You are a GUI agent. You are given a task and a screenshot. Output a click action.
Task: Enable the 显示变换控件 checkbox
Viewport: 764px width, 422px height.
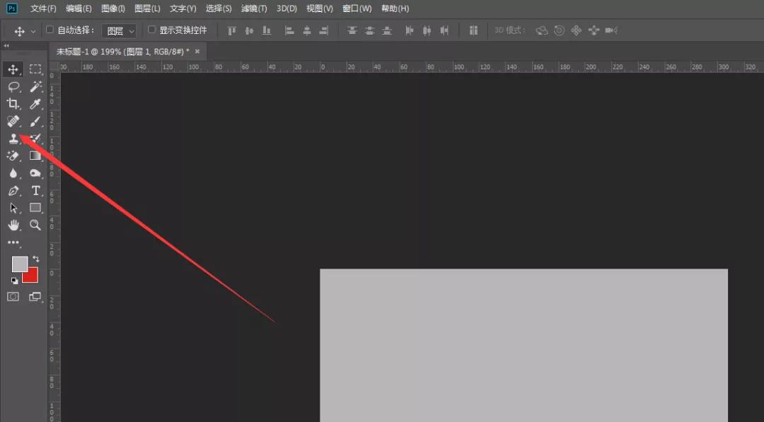click(151, 30)
